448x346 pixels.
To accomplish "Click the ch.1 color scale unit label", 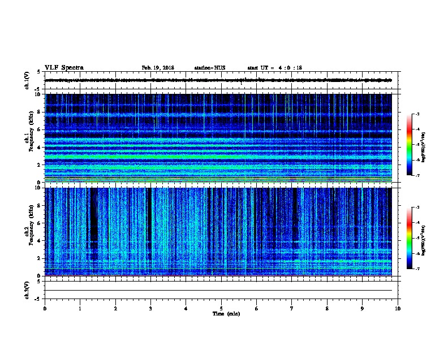I will pyautogui.click(x=423, y=147).
